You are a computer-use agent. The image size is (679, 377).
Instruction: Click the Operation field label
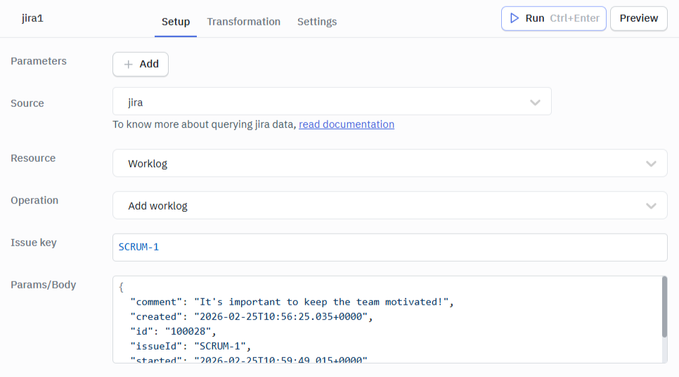tap(34, 200)
